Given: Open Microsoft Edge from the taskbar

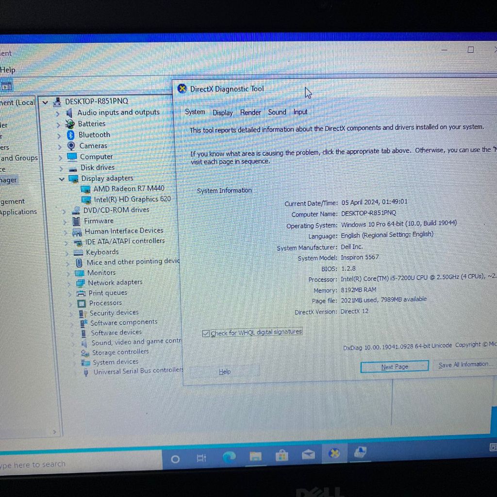Looking at the screenshot, I should (x=229, y=456).
